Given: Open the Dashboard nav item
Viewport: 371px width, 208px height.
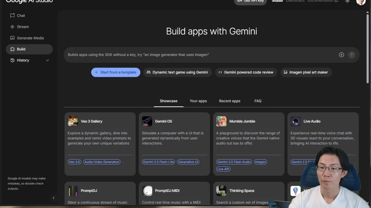Looking at the screenshot, I should tap(295, 1).
